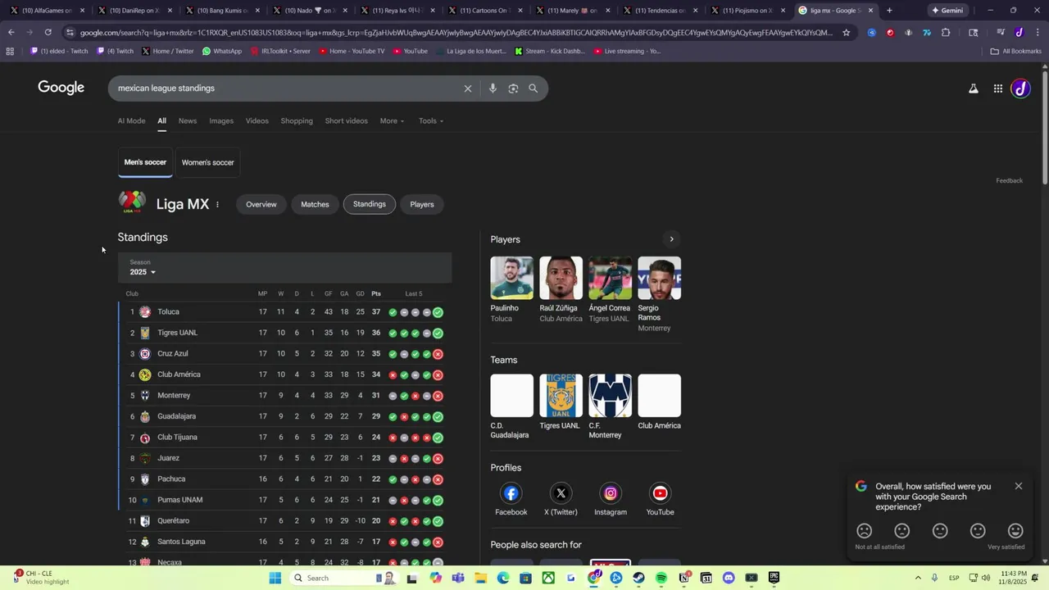This screenshot has width=1049, height=590.
Task: Open Steam from the taskbar
Action: pos(638,578)
